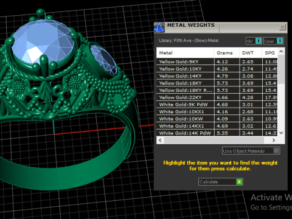Click the horizontal scrollbar thumb
Viewport: 292px width, 219px height.
(x=214, y=141)
